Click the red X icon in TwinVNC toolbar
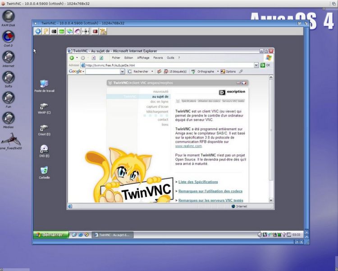This screenshot has width=338, height=271. (x=95, y=31)
